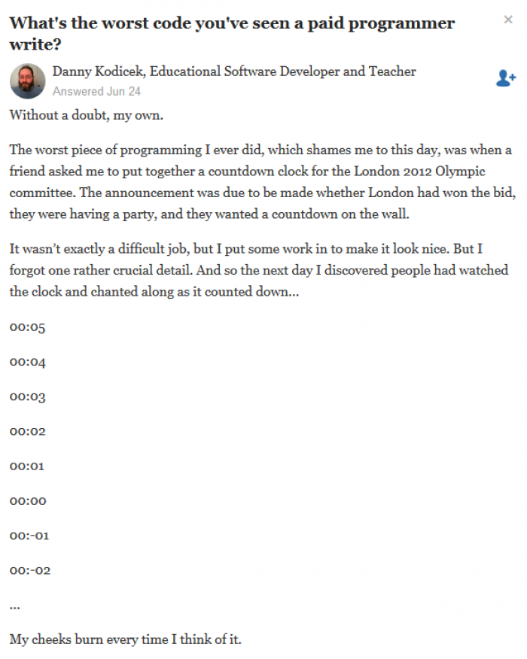
Task: Click the 00:02 countdown line
Action: pos(27,431)
